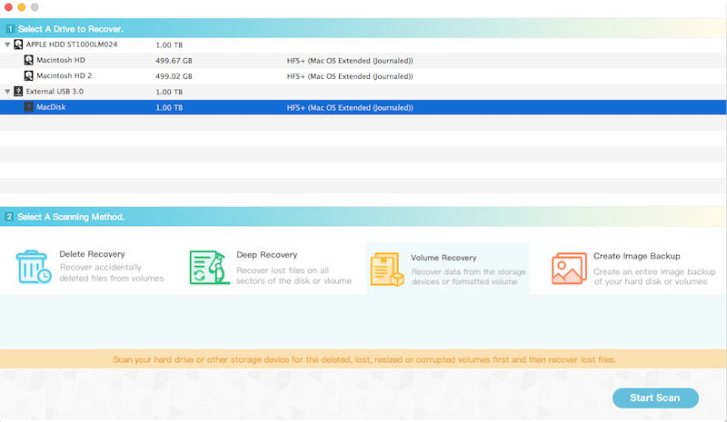Choose the Delete Recovery scanning method label
The height and width of the screenshot is (422, 727).
[92, 254]
